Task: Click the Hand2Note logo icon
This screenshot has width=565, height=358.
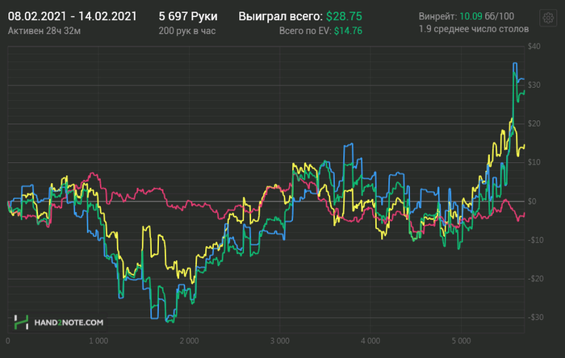Action: tap(21, 322)
